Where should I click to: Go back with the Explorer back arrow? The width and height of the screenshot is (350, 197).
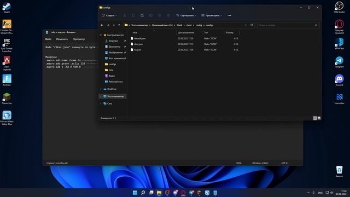(x=102, y=25)
